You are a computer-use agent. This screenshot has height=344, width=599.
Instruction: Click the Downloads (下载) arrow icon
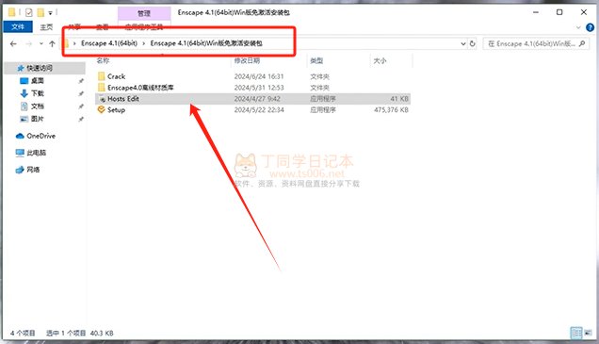(x=24, y=93)
